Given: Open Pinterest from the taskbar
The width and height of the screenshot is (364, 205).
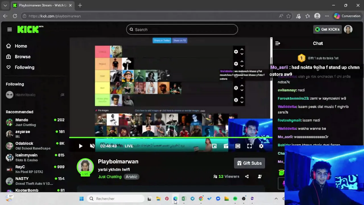Looking at the screenshot, I should coord(167,199).
